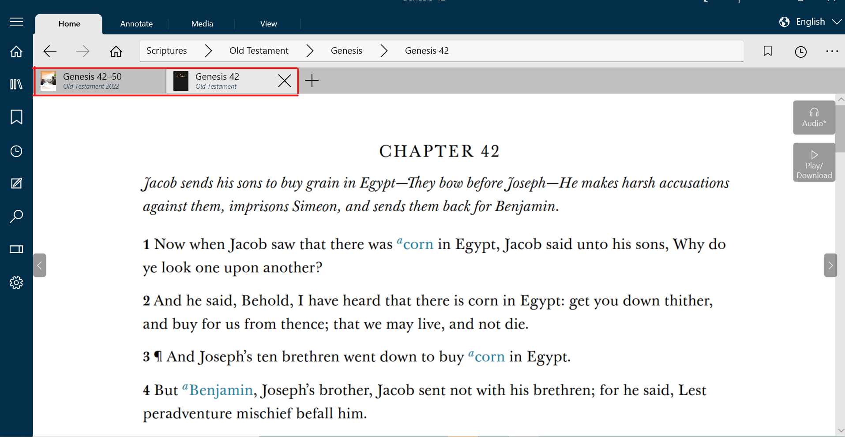845x437 pixels.
Task: Click the sidebar History clock icon
Action: (x=16, y=151)
